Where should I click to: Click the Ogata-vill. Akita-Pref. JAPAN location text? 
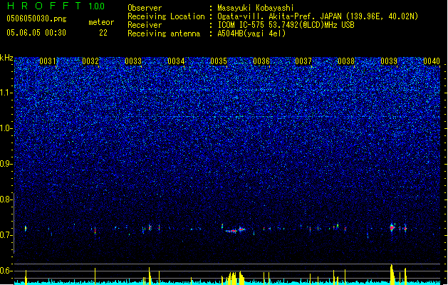click(x=279, y=16)
